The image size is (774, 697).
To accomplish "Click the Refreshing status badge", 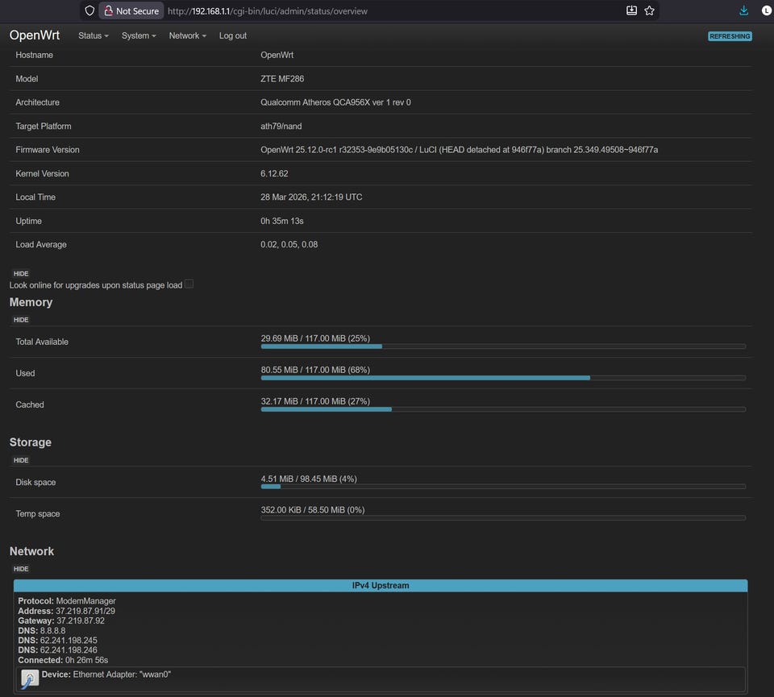I will coord(730,36).
